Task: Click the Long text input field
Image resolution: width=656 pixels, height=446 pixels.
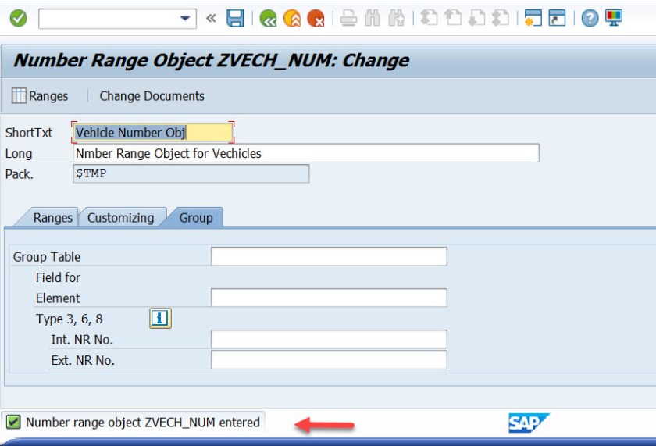Action: click(305, 153)
